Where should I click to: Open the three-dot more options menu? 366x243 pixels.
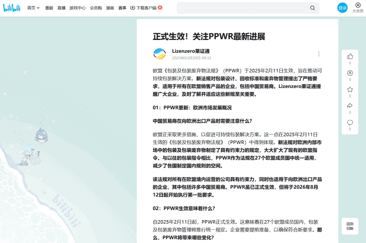319,54
